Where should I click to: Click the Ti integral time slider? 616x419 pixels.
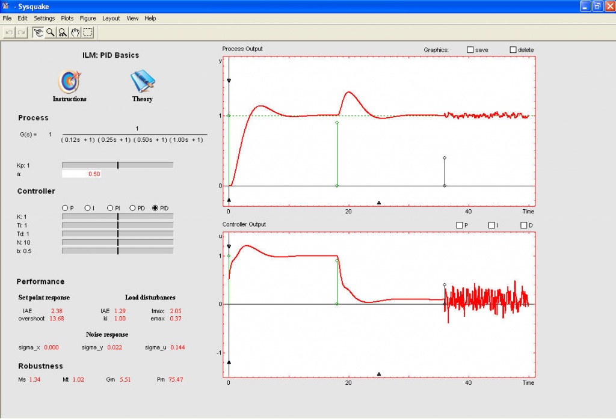(117, 225)
